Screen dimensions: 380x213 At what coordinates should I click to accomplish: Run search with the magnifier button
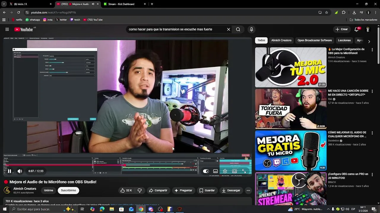point(238,29)
